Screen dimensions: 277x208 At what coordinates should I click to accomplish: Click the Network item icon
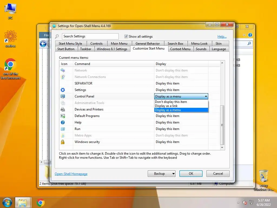pos(63,70)
